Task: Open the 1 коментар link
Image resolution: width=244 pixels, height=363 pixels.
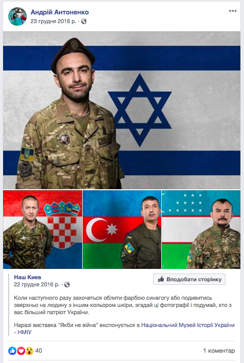Action: click(219, 351)
